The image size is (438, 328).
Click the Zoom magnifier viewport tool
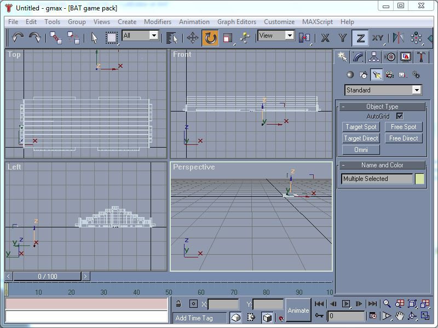click(x=387, y=304)
